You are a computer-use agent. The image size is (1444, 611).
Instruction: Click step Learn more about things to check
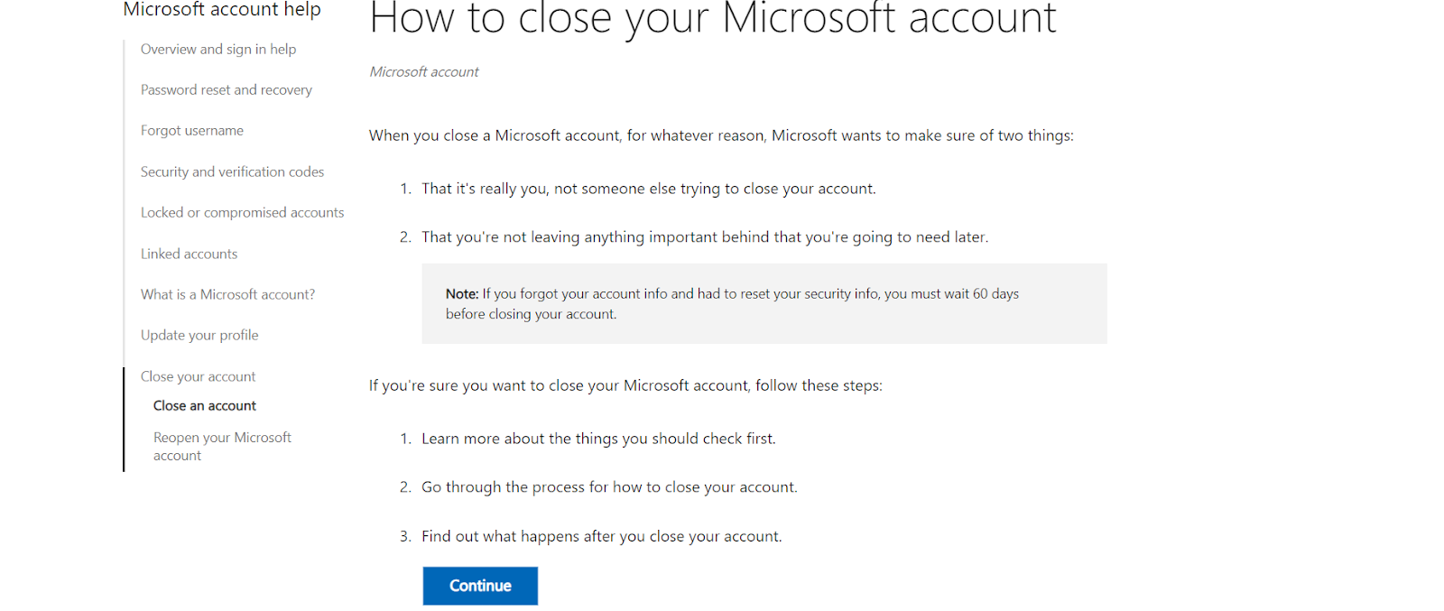click(x=598, y=439)
